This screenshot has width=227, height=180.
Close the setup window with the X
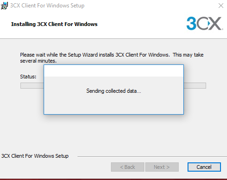coord(221,6)
